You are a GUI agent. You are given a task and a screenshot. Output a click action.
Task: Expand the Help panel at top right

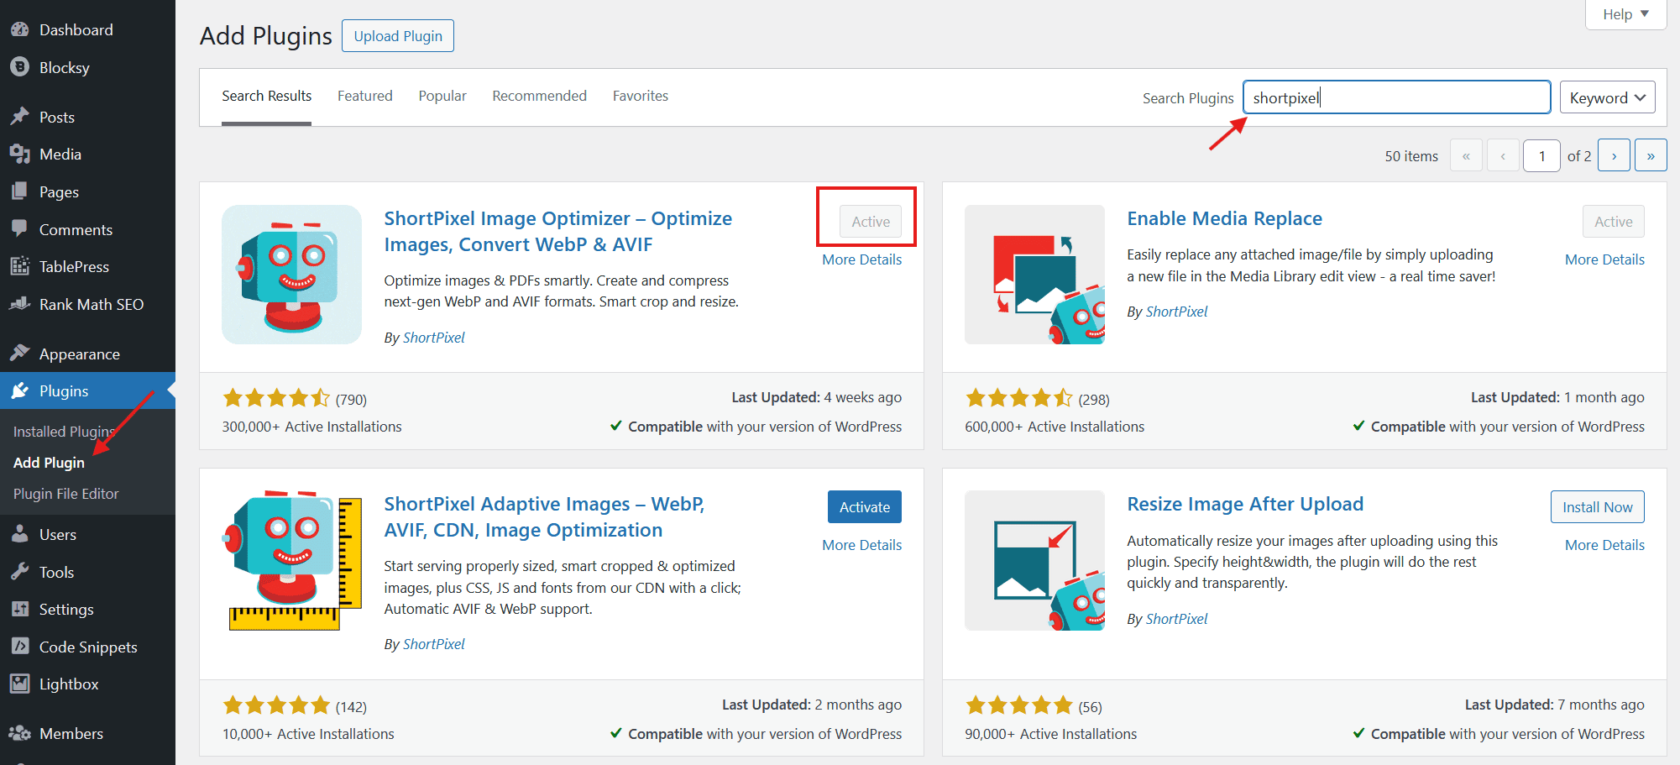click(x=1625, y=14)
